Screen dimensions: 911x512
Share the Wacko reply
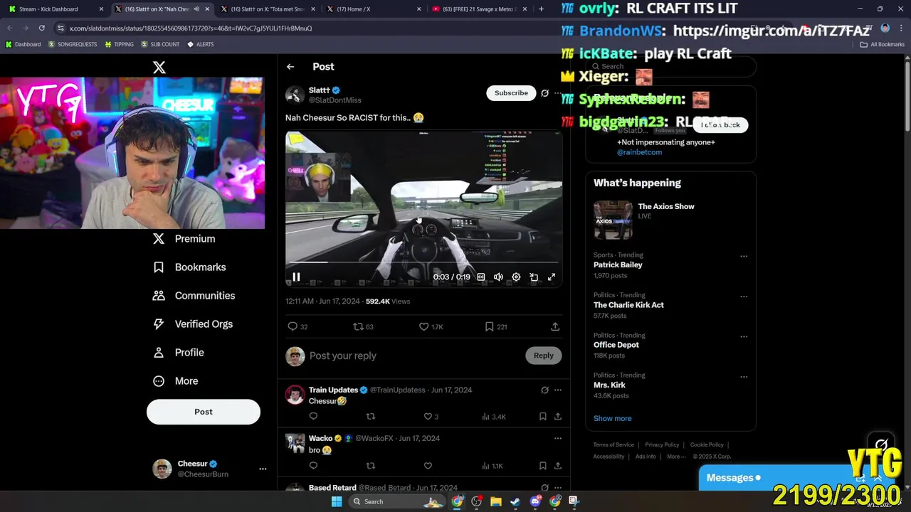click(x=558, y=466)
